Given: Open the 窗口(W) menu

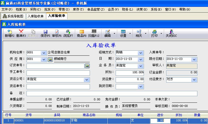Looking at the screenshot, I should [170, 9].
